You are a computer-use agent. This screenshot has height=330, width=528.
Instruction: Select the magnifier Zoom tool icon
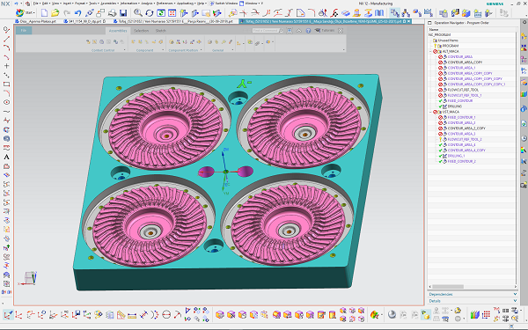(138, 13)
